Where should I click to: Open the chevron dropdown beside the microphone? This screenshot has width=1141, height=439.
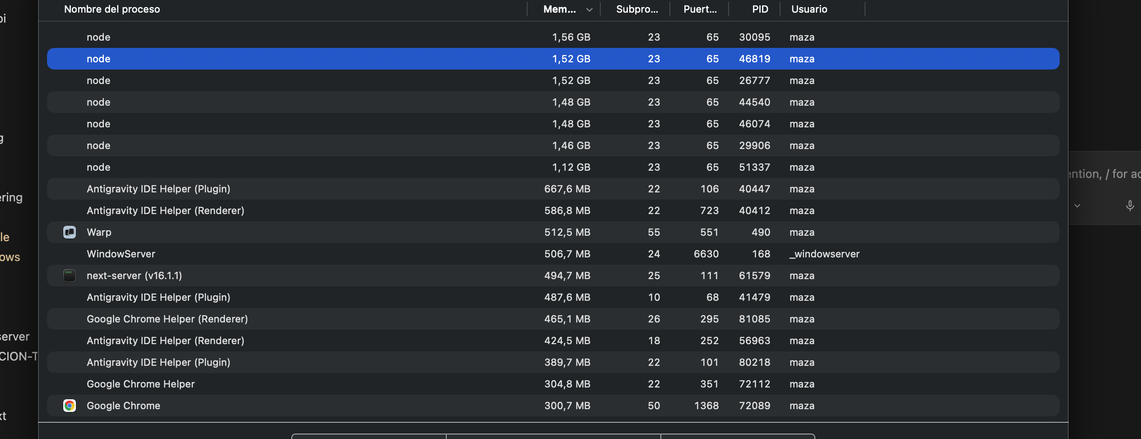[x=1077, y=206]
